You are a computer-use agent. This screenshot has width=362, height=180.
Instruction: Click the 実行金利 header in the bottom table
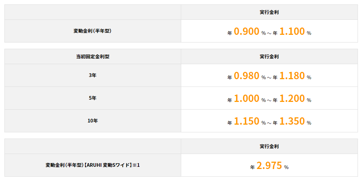click(269, 146)
